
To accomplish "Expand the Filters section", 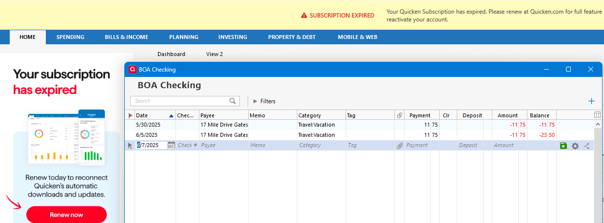I will [x=265, y=101].
